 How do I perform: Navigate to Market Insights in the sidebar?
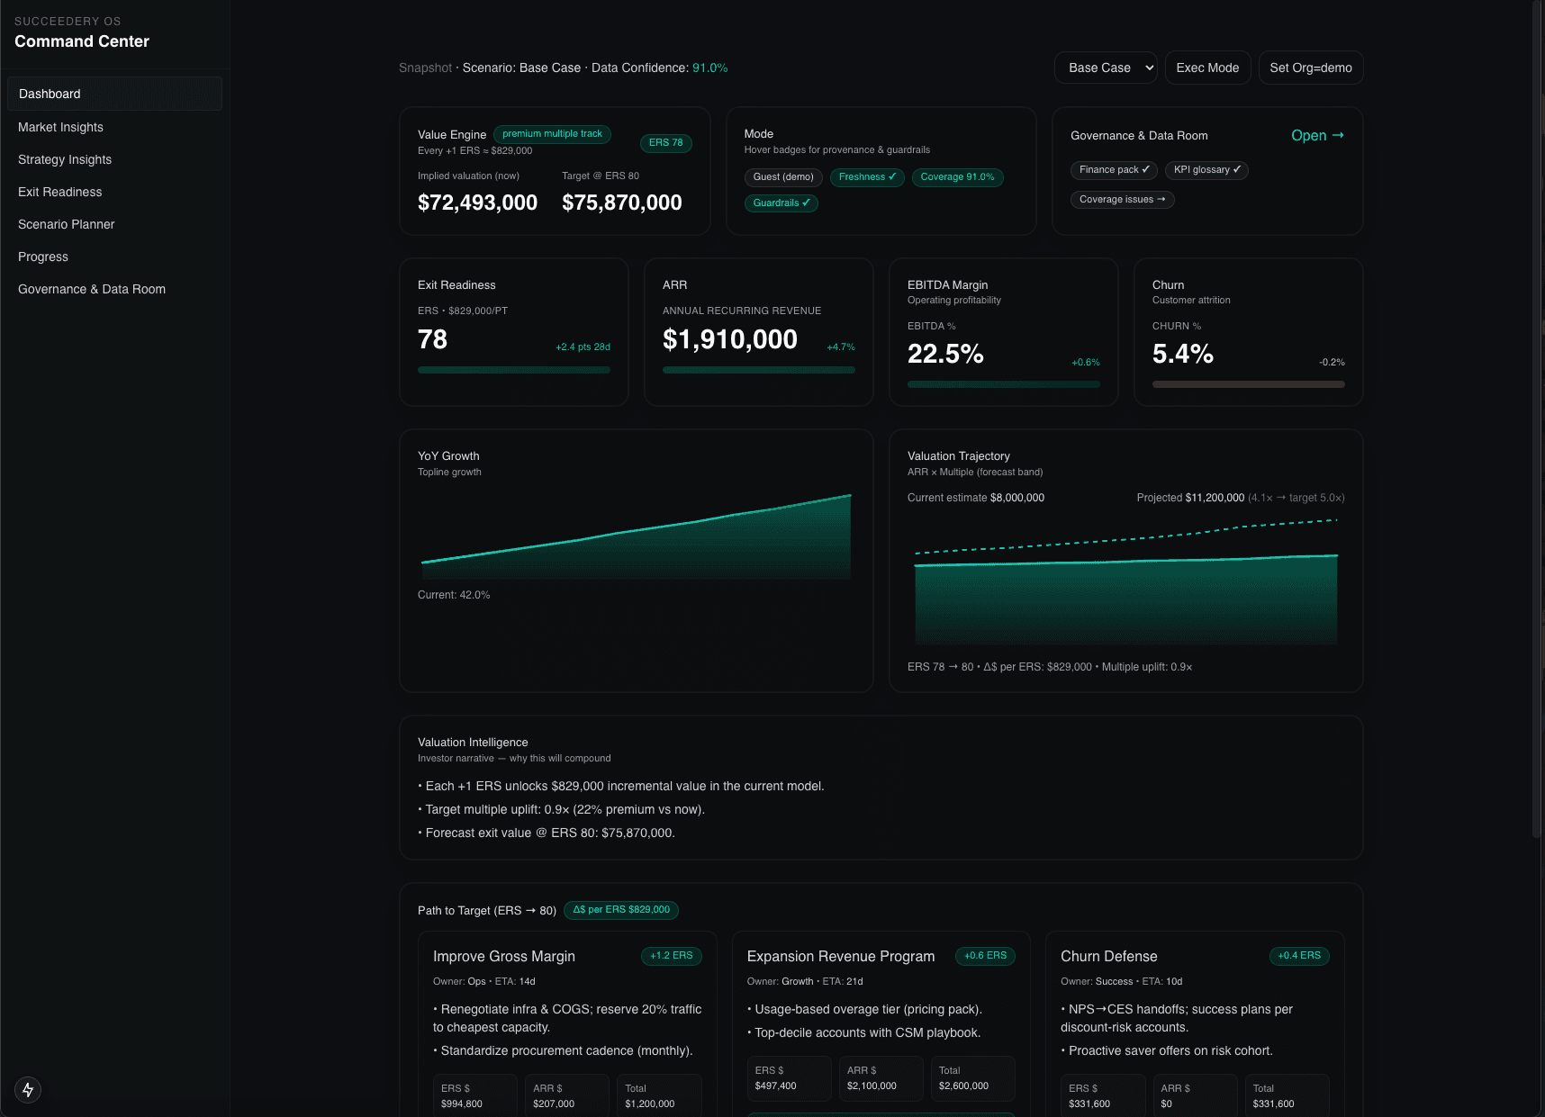point(60,127)
